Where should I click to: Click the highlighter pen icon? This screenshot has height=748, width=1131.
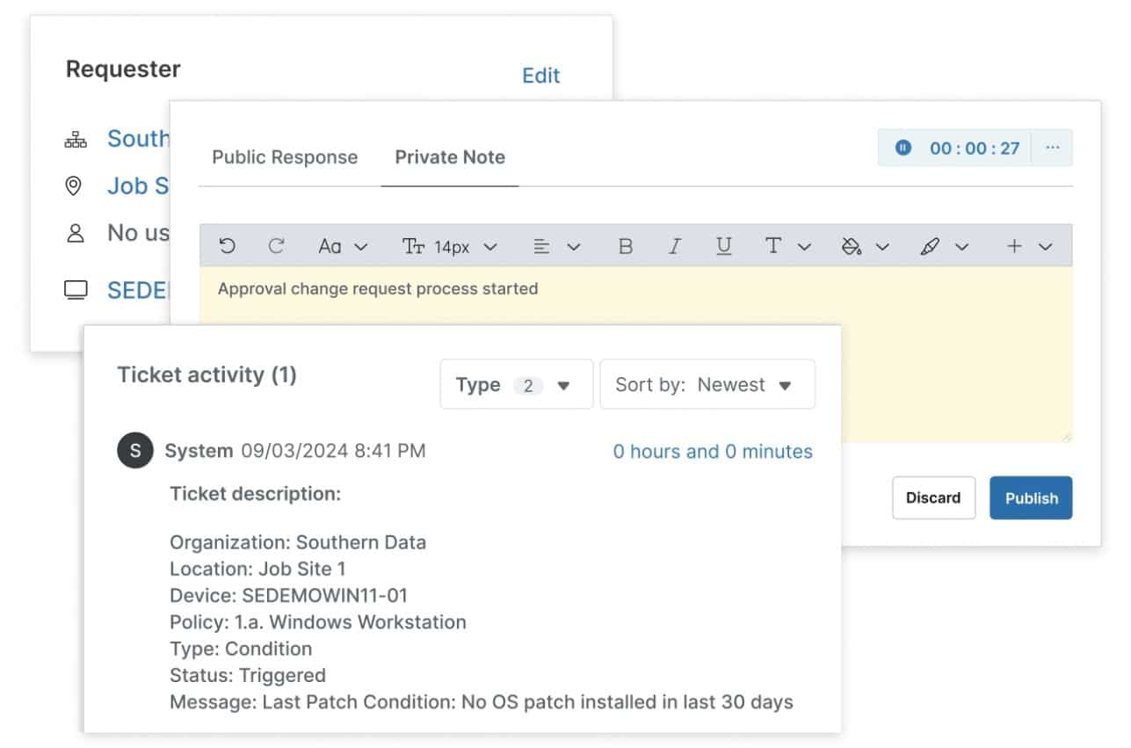pyautogui.click(x=930, y=247)
